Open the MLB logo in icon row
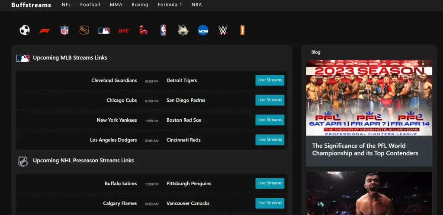Screen dimensions: 443x215 104,31
